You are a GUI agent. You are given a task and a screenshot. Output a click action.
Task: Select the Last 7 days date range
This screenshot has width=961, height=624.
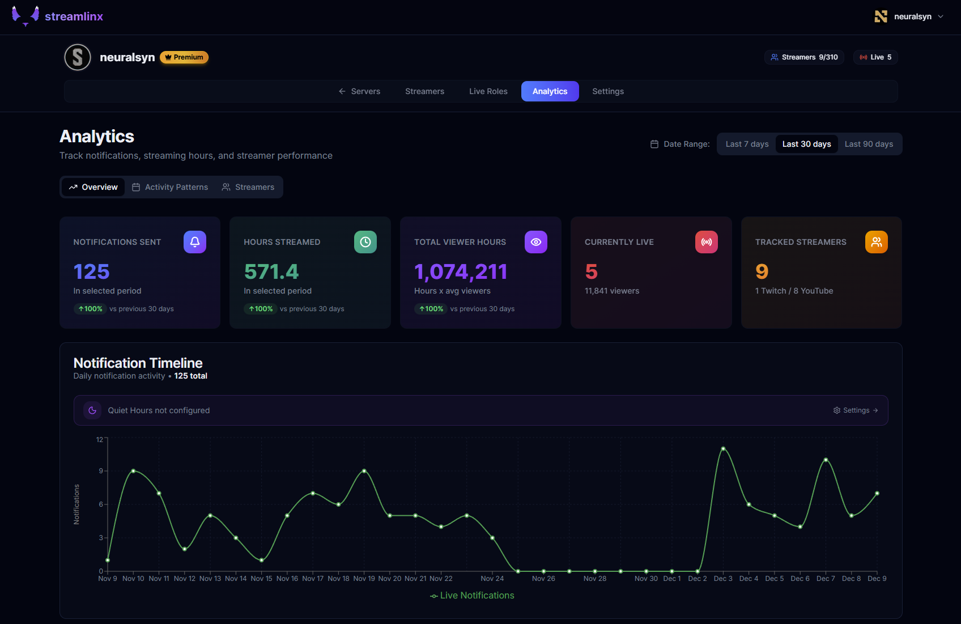(746, 144)
